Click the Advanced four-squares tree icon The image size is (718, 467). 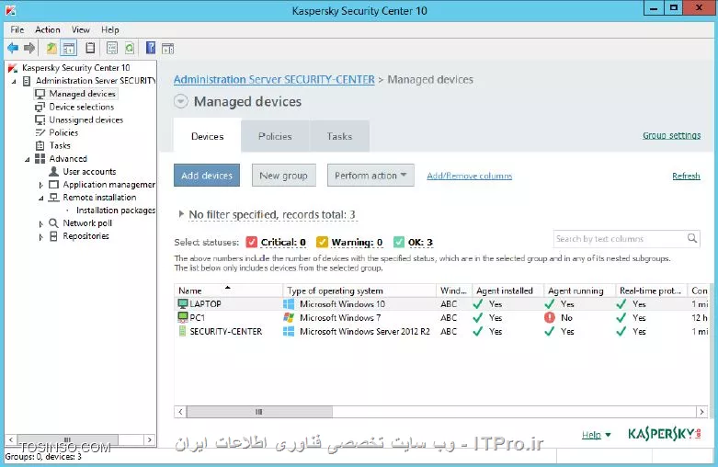pos(40,159)
